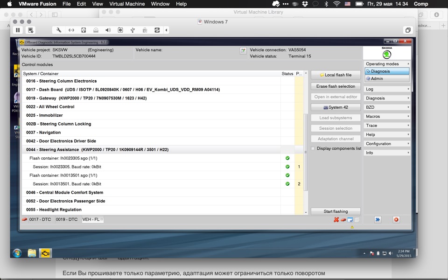The width and height of the screenshot is (448, 280).
Task: Click the red X icon below flash list
Action: coord(336,219)
